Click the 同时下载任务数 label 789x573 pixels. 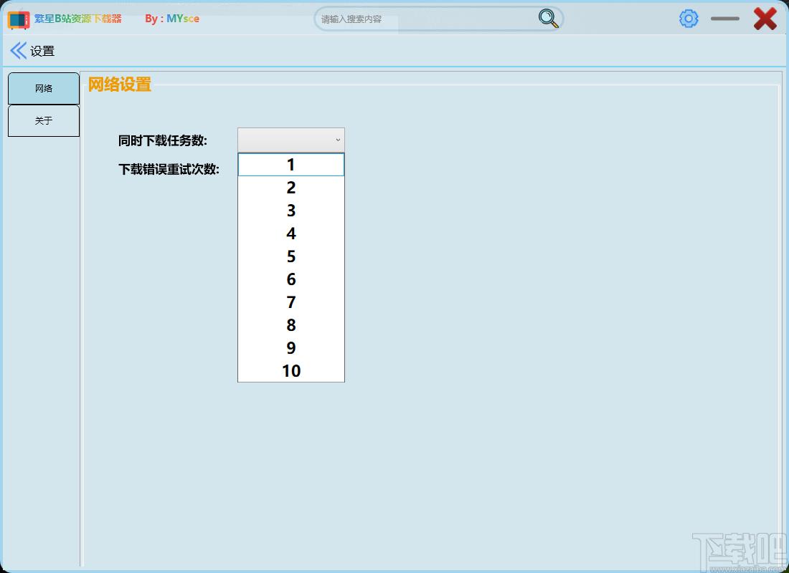tap(163, 140)
